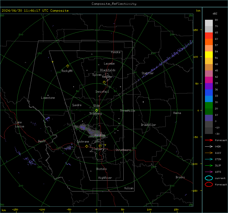Click the yellow radar-center diamond at Didsbury
This screenshot has height=213, width=228.
click(97, 110)
